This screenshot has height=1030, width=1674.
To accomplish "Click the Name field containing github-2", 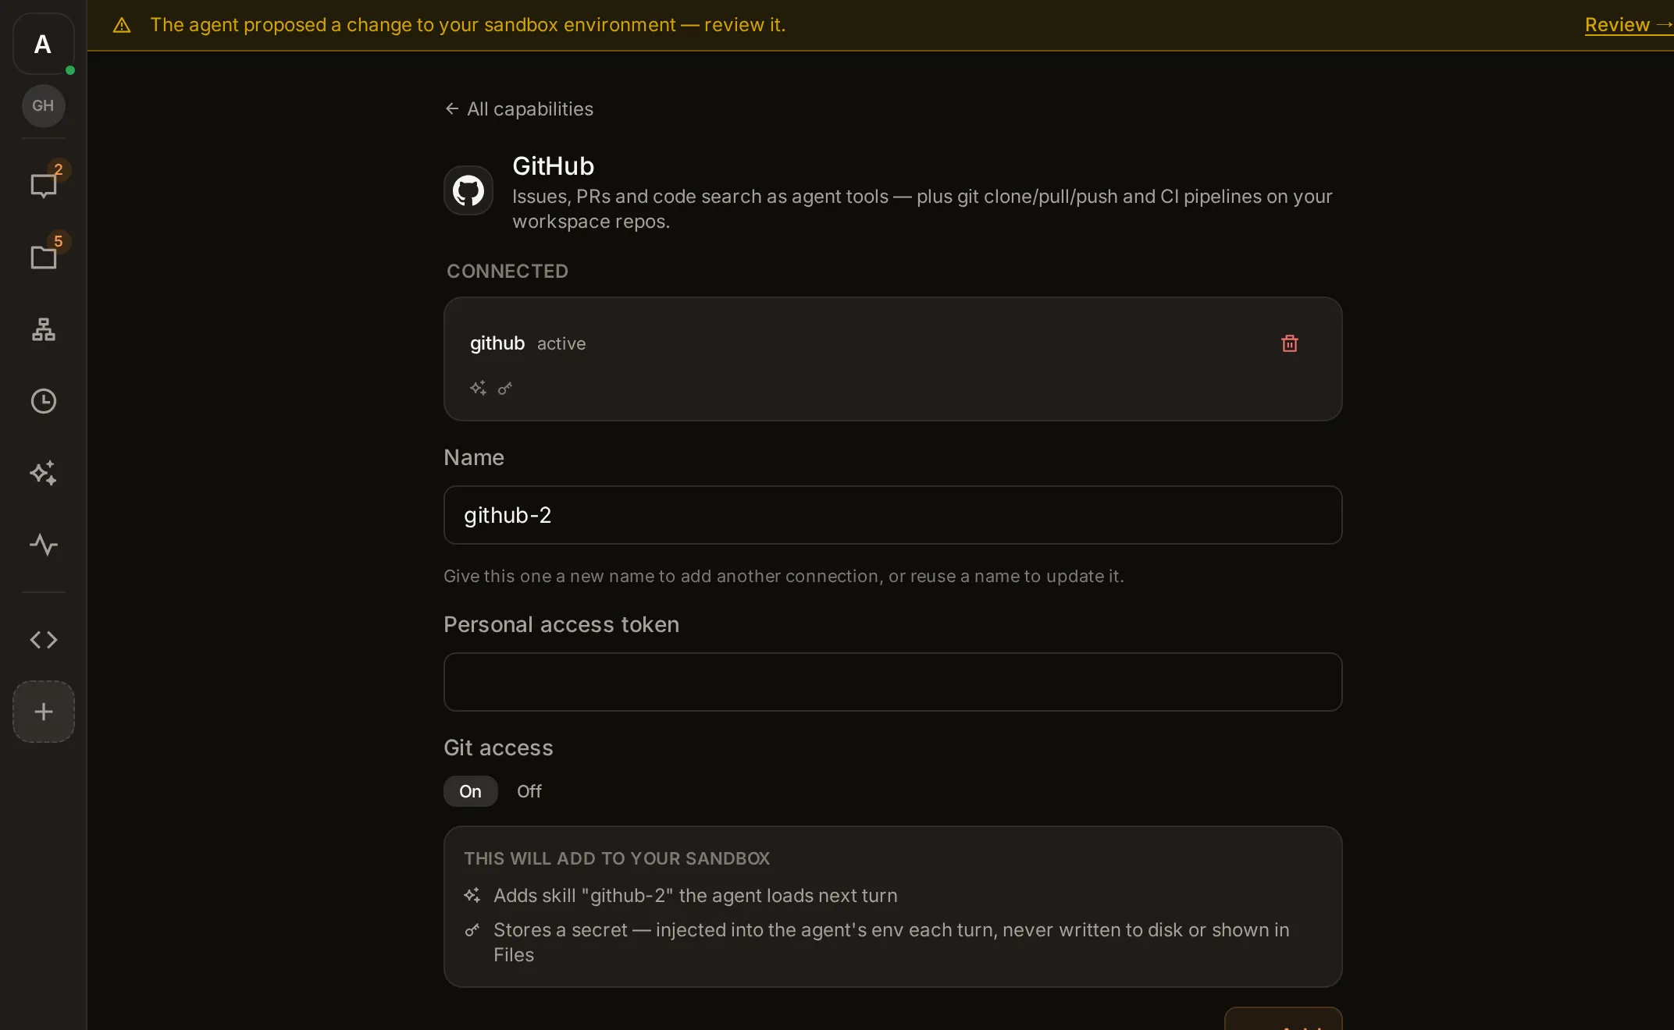I will pyautogui.click(x=892, y=515).
